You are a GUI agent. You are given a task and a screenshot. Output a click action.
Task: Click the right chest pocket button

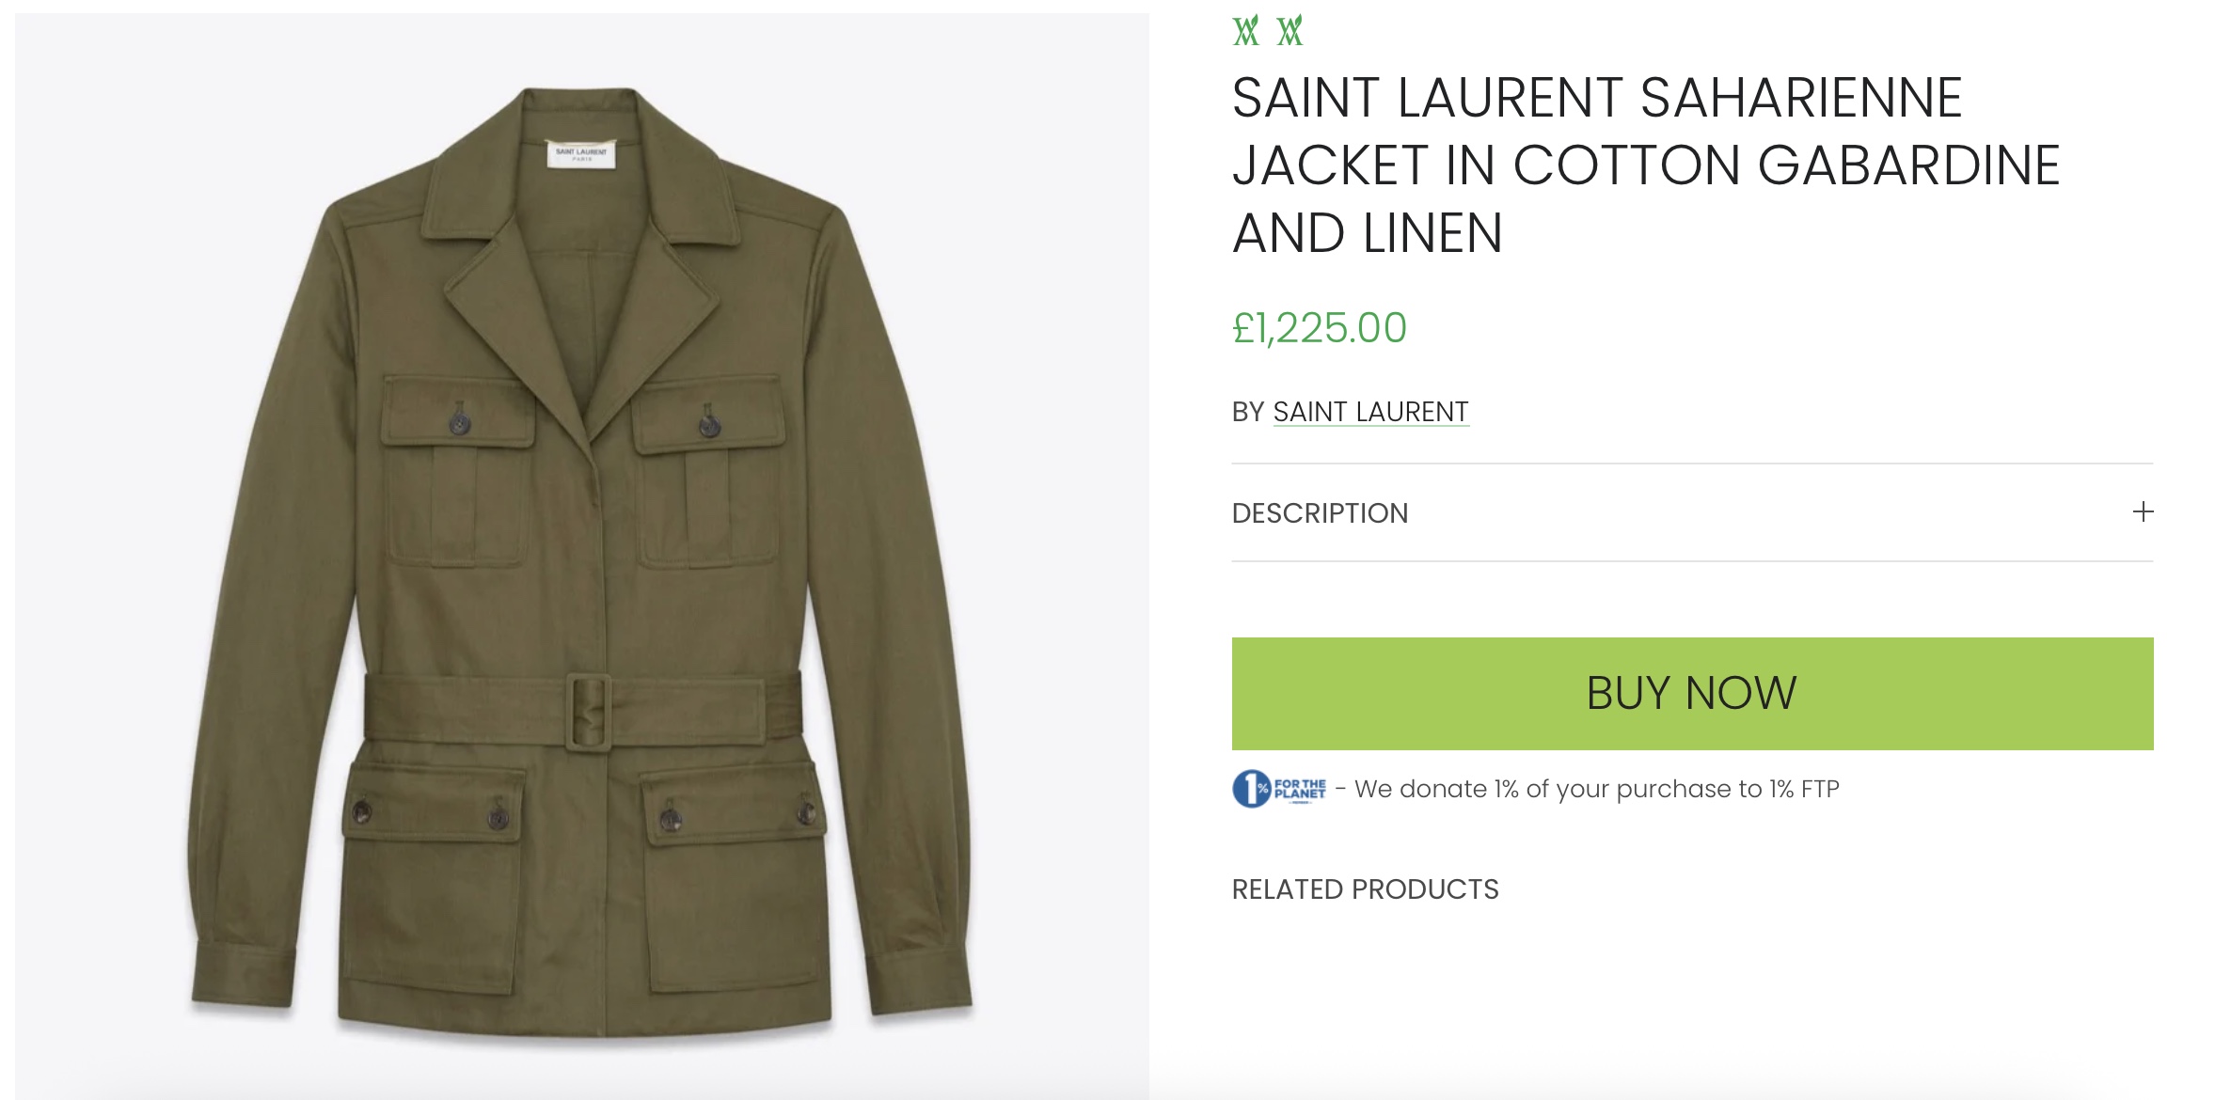pyautogui.click(x=709, y=425)
